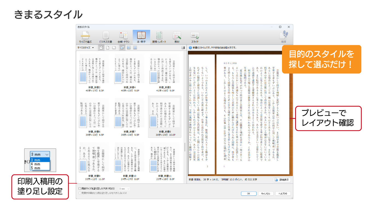
Task: Click the 詳細表示 button
Action: 282,180
